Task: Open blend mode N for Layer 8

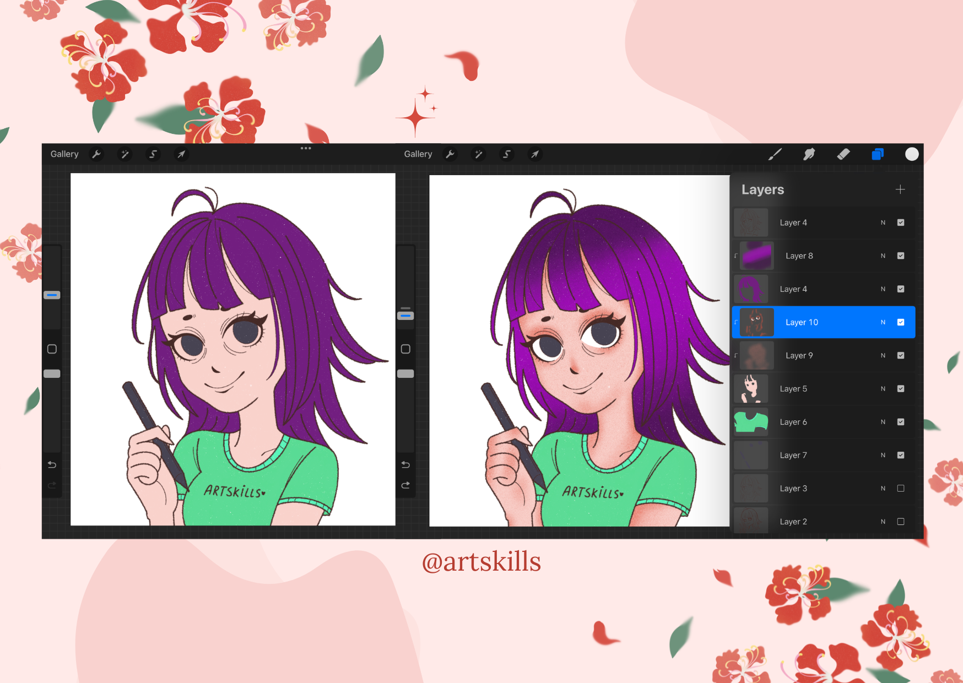Action: (x=883, y=256)
